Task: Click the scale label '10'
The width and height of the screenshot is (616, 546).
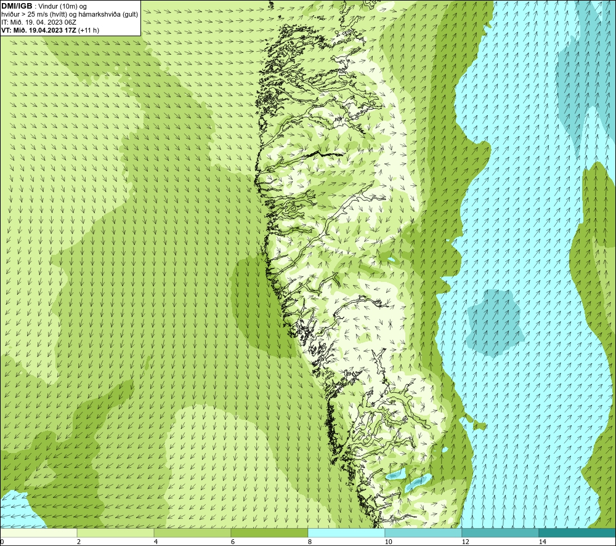Action: click(x=388, y=542)
